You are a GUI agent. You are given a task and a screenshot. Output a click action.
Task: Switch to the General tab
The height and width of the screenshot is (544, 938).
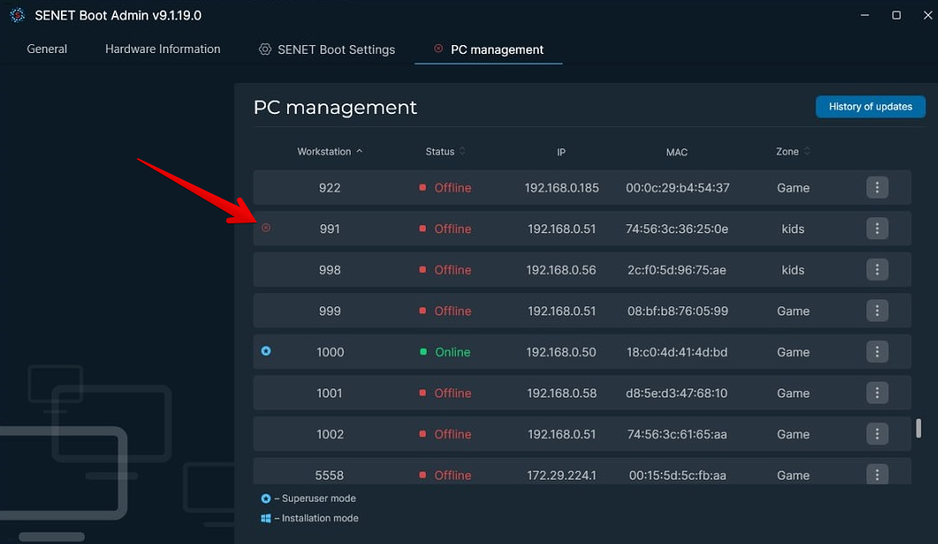(x=47, y=49)
